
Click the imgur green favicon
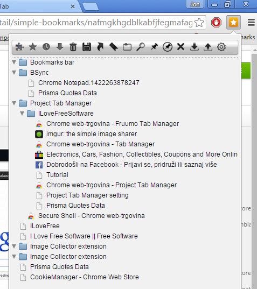[39, 134]
